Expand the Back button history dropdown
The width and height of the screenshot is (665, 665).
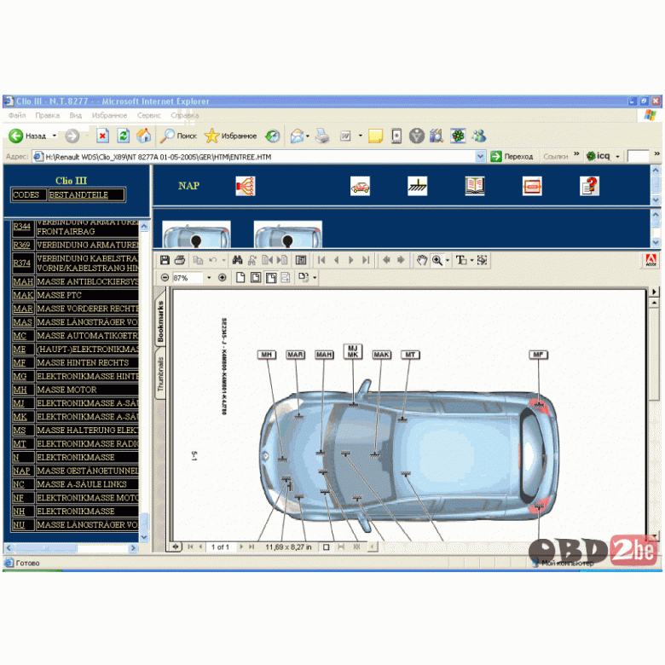click(x=55, y=136)
